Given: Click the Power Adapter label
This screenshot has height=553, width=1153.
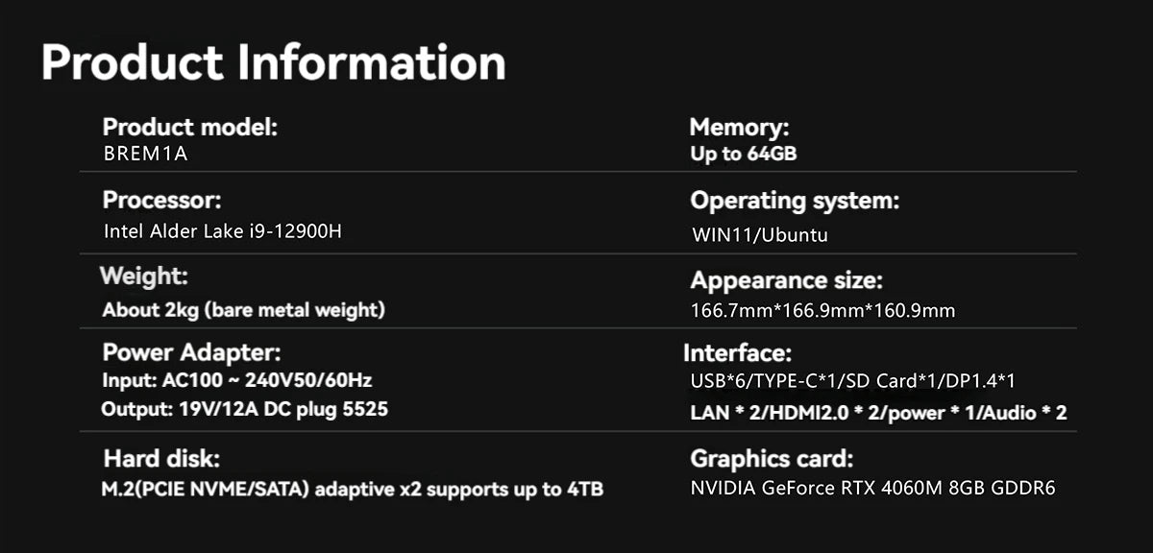Looking at the screenshot, I should [x=191, y=352].
